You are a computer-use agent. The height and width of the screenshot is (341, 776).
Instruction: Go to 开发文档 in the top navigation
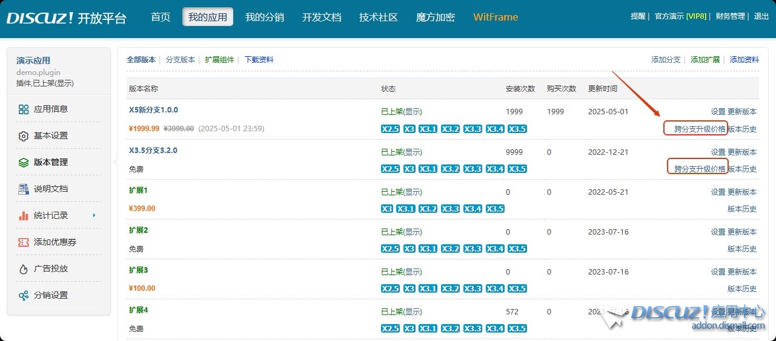click(322, 17)
